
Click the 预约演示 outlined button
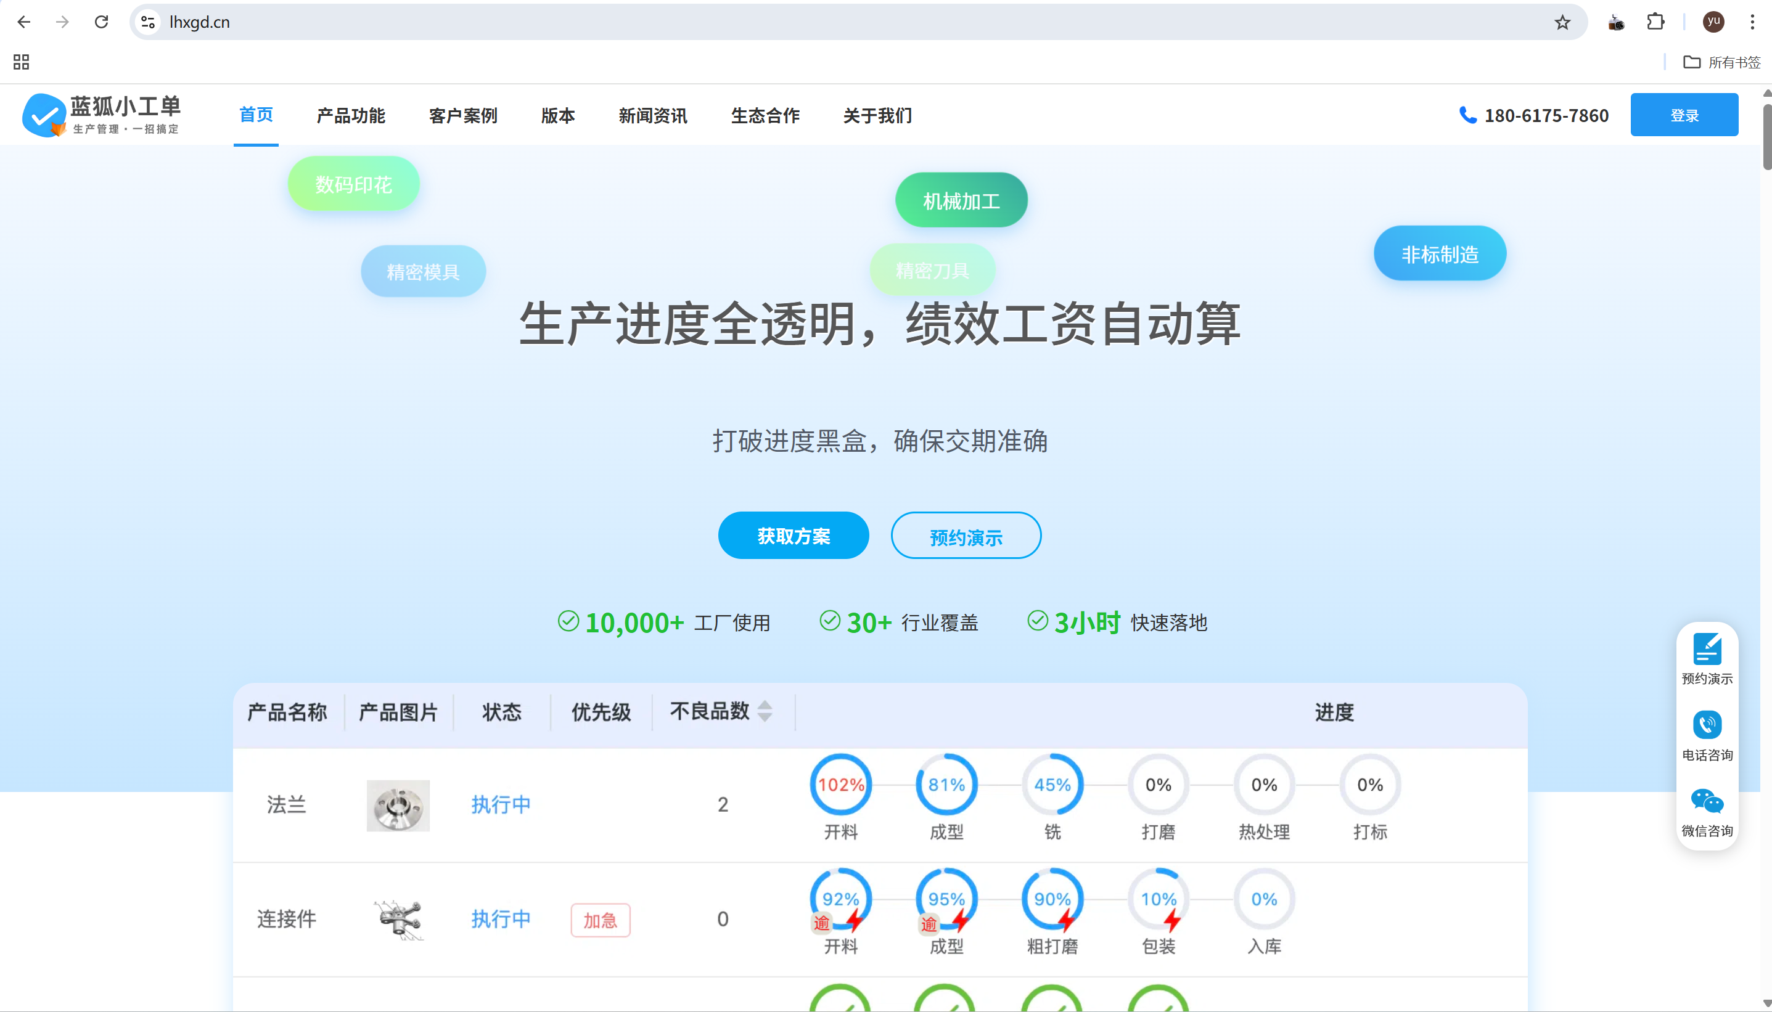coord(965,535)
